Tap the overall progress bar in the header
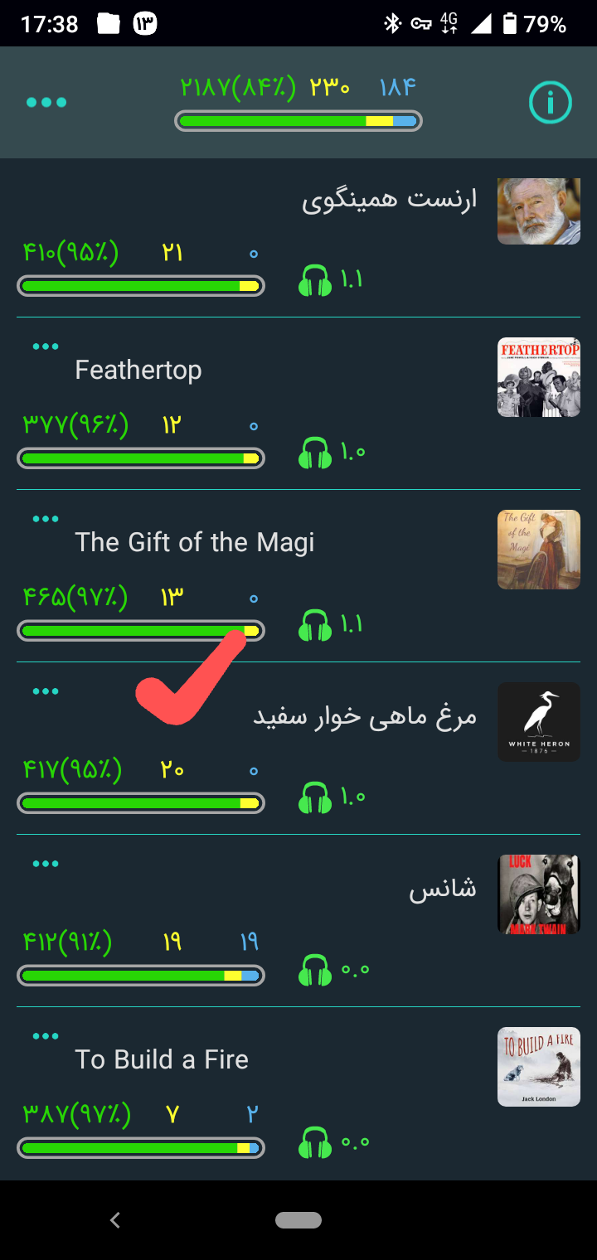 pos(298,121)
